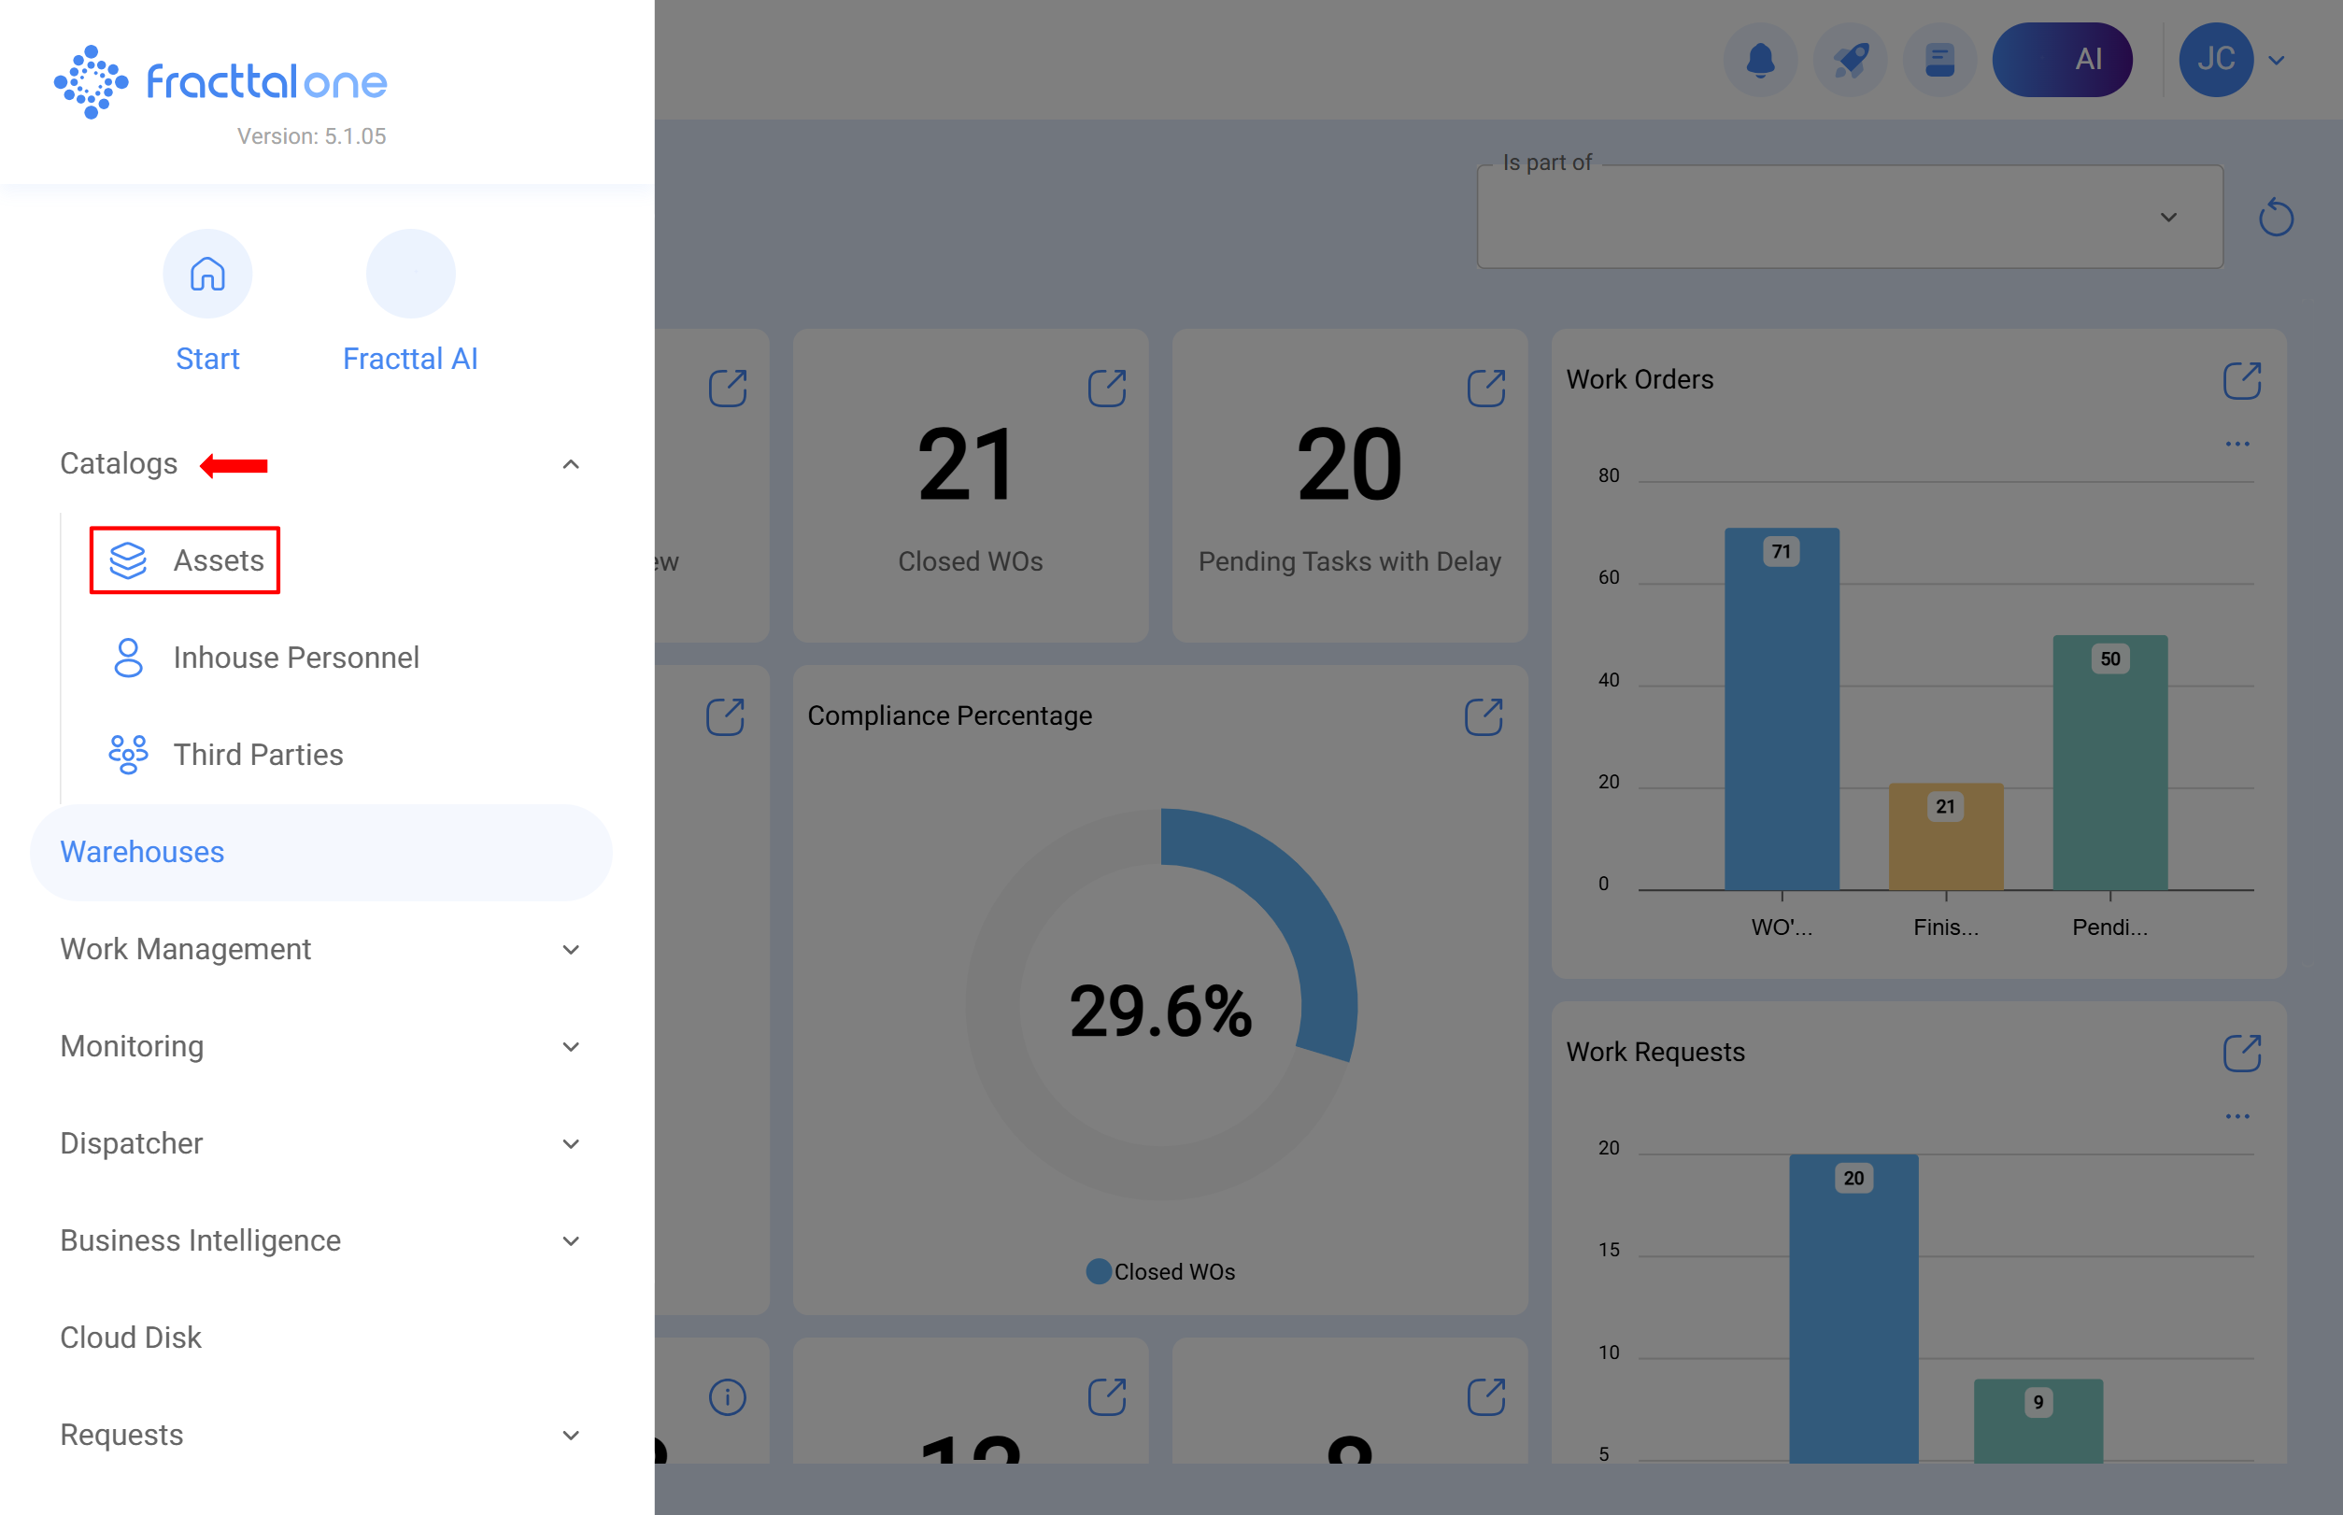Expand the Work Management section

(x=570, y=950)
